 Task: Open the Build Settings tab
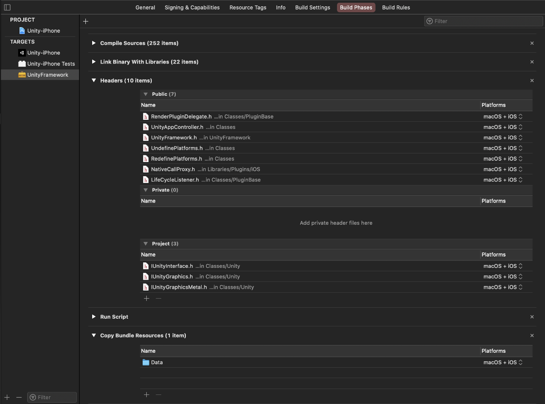312,7
